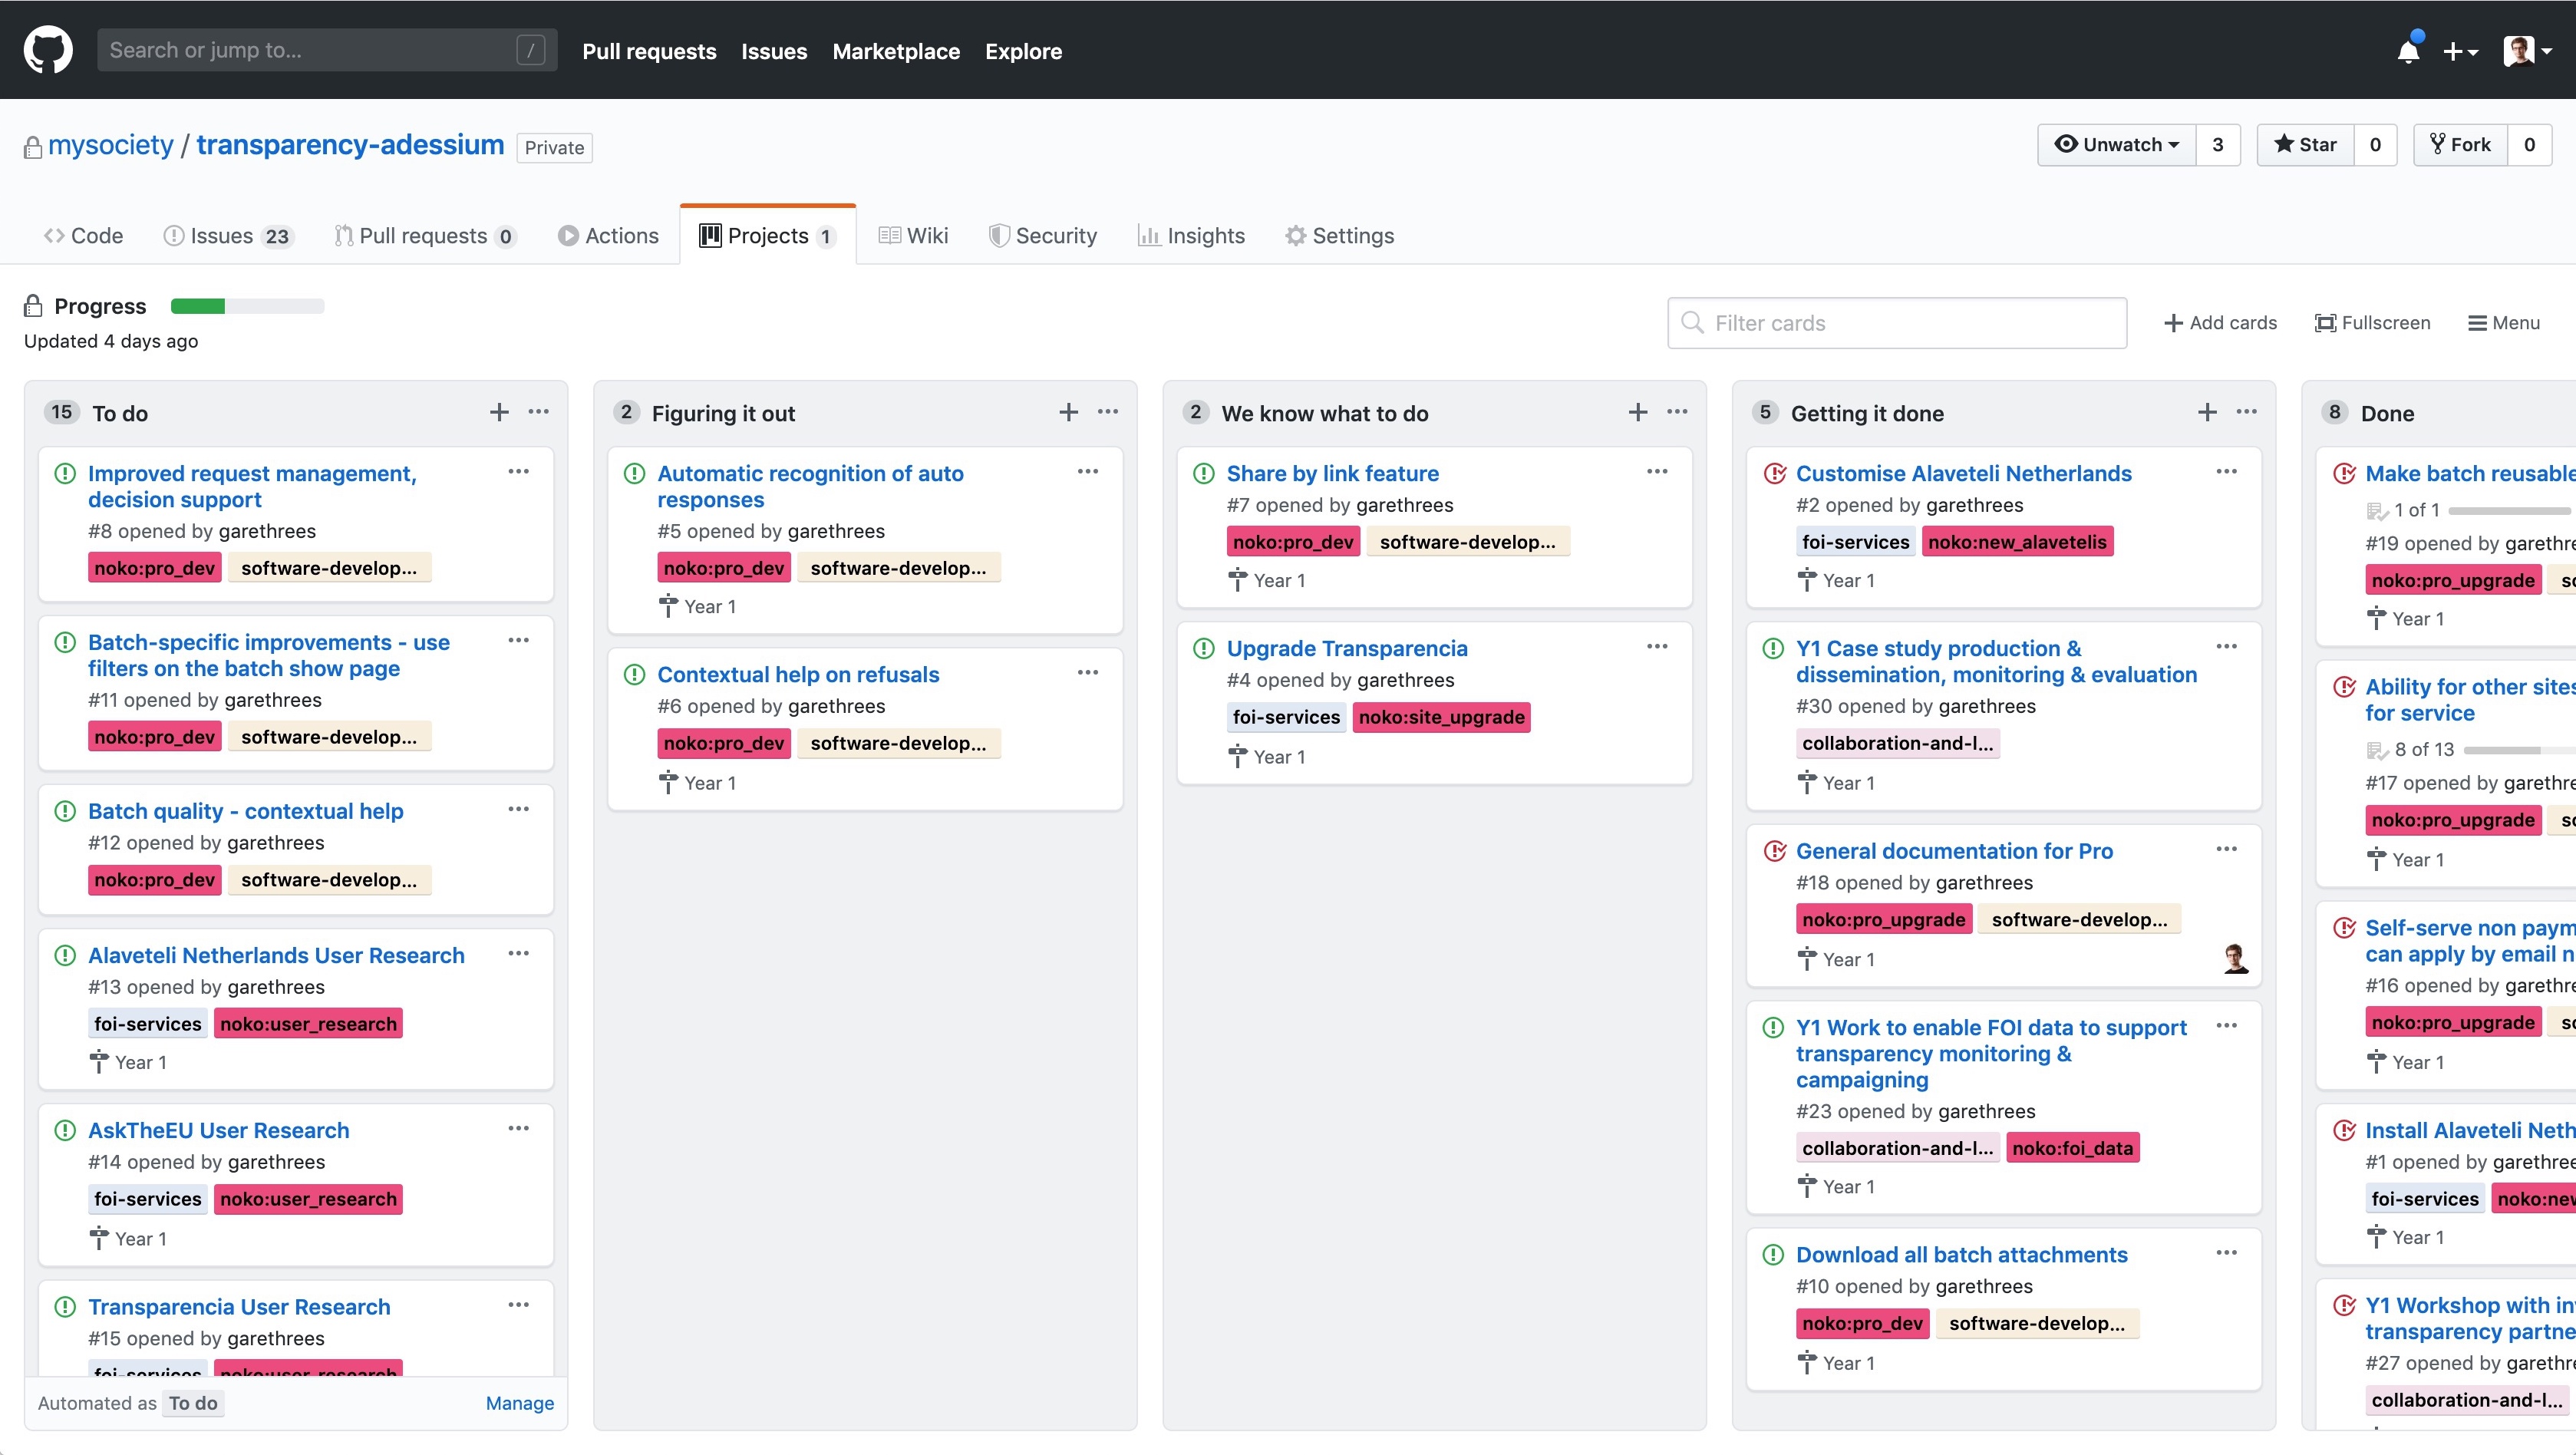
Task: Add a card to the To do column
Action: pos(499,412)
